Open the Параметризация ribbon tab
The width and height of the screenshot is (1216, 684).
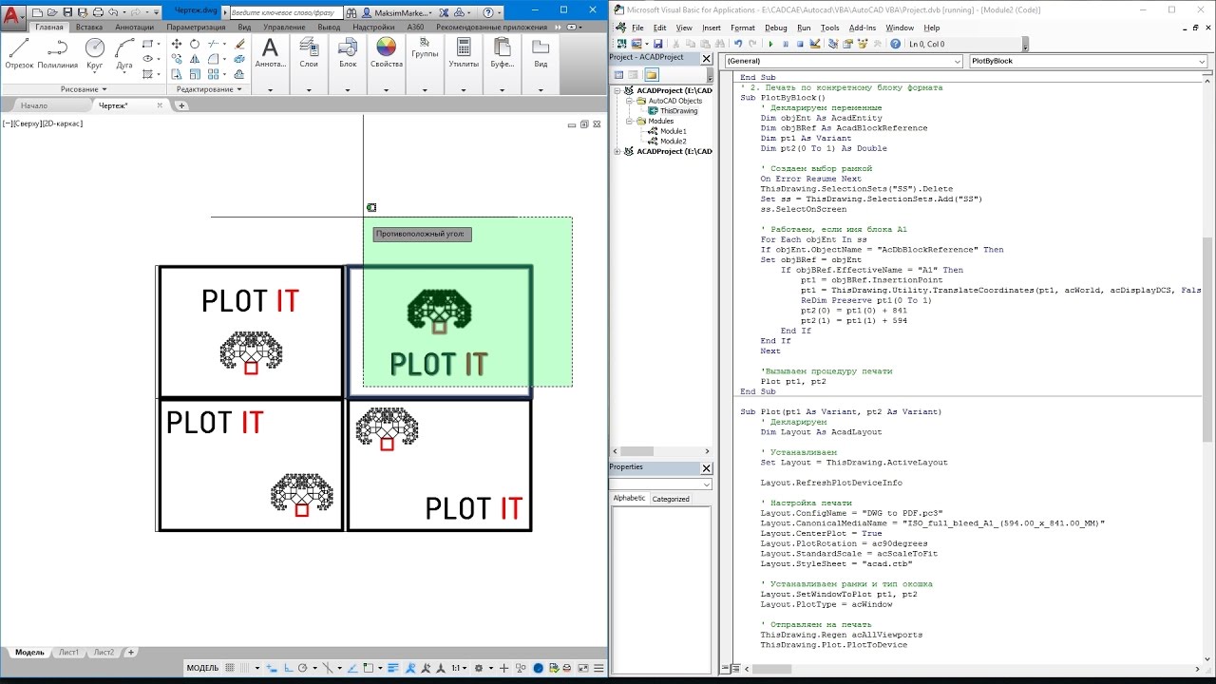pos(198,28)
